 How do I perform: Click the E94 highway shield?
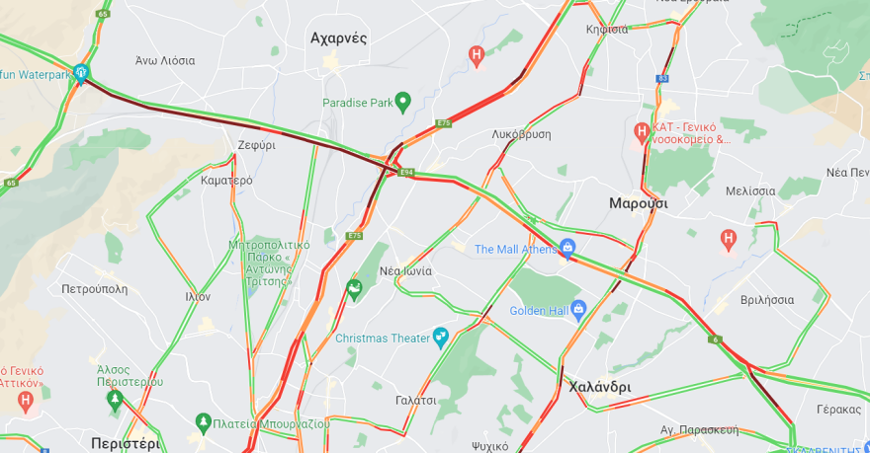406,173
